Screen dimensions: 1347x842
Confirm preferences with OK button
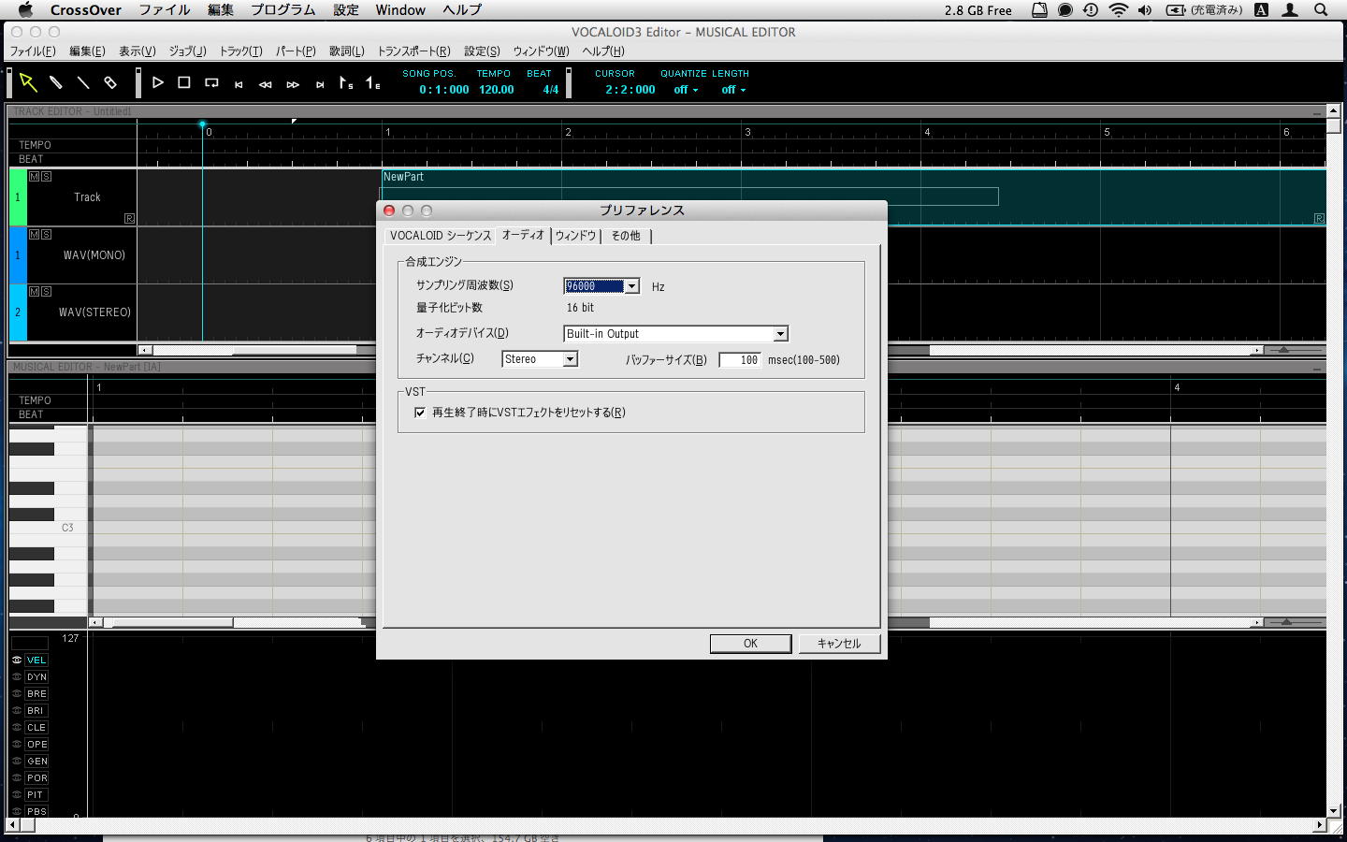750,644
